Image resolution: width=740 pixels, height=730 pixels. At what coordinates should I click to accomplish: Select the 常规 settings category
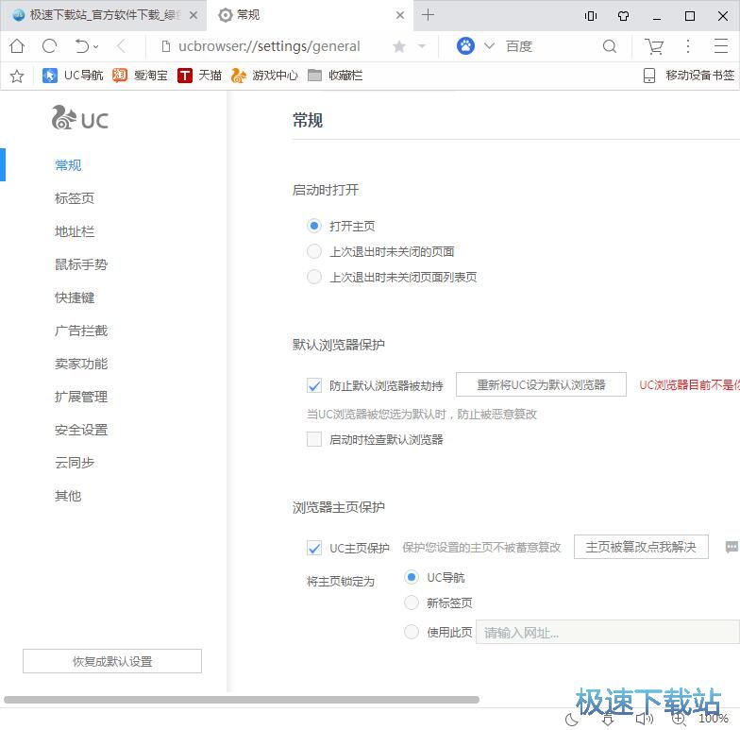[68, 165]
